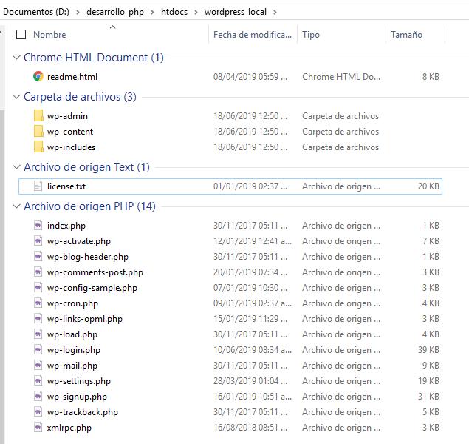Tick the select-all checkbox beside Nombre
The width and height of the screenshot is (469, 444).
[21, 35]
